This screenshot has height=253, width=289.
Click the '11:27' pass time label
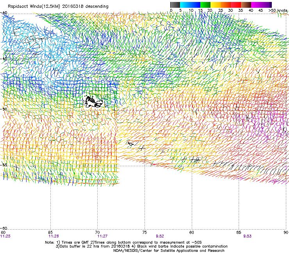point(102,236)
